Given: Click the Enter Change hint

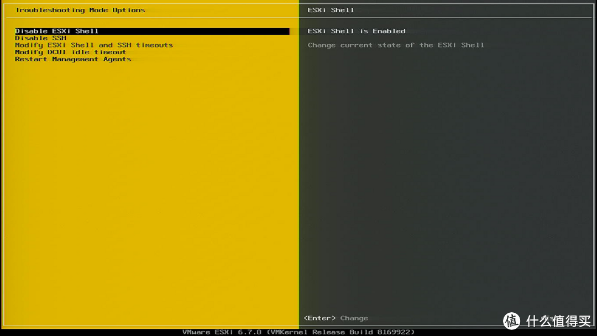Looking at the screenshot, I should click(336, 318).
